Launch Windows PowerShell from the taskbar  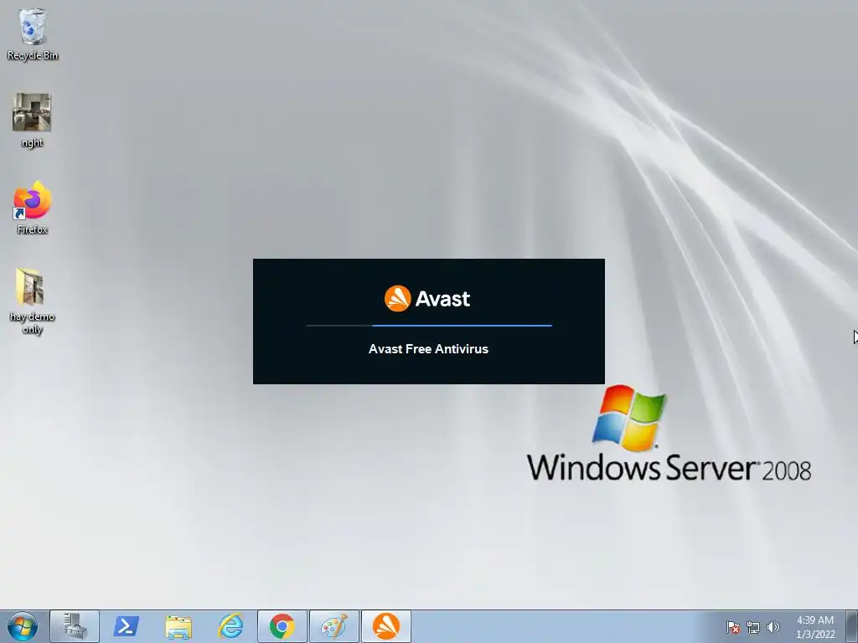(x=127, y=626)
